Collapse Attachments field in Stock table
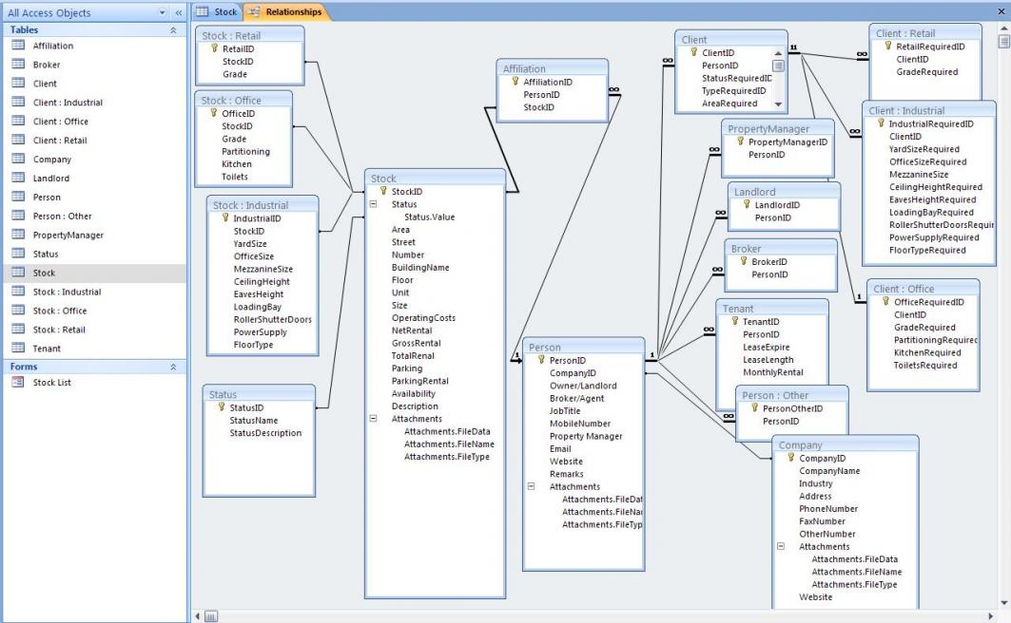The image size is (1011, 623). pyautogui.click(x=373, y=418)
